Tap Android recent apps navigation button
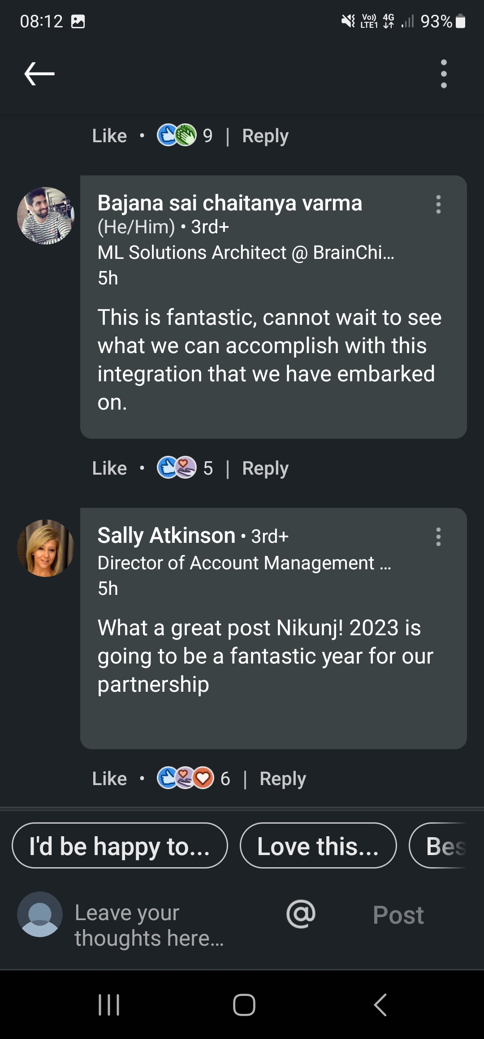 109,1004
